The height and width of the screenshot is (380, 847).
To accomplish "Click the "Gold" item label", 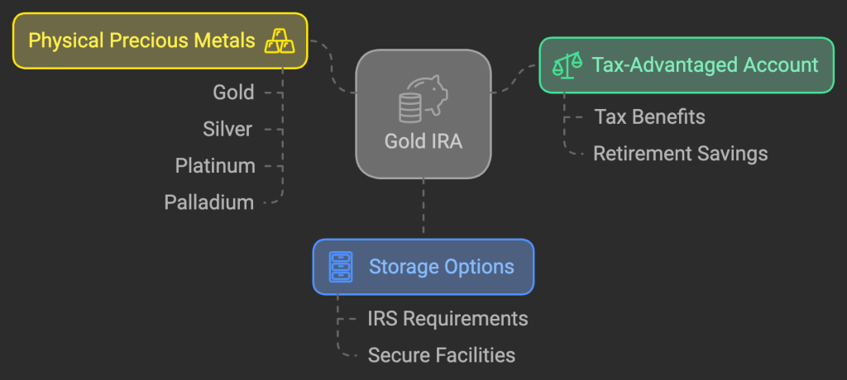I will tap(233, 93).
